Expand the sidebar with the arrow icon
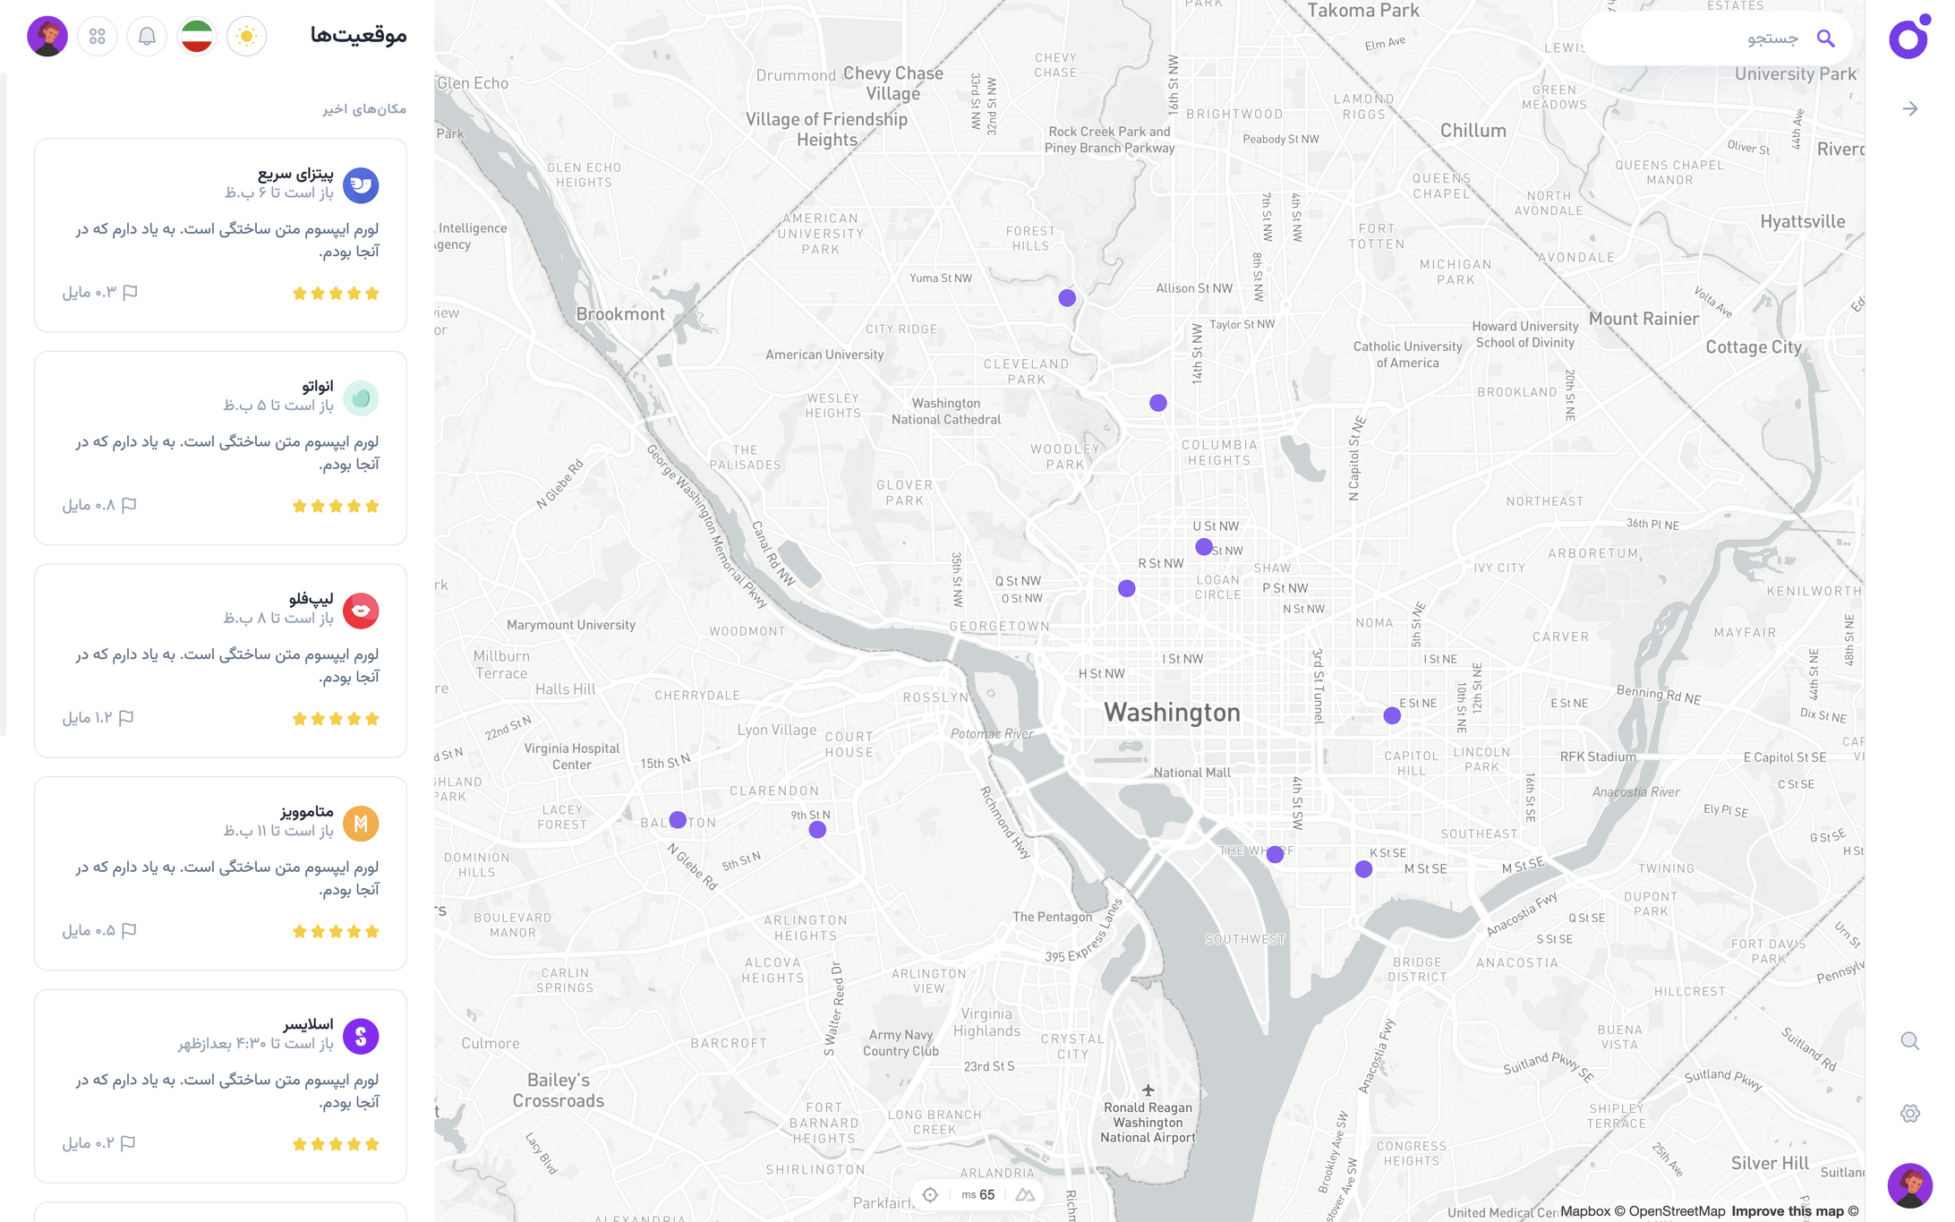The height and width of the screenshot is (1222, 1955). (x=1910, y=108)
